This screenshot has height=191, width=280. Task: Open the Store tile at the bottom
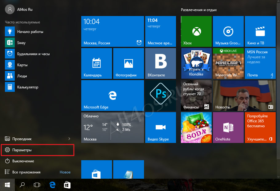tap(97, 169)
